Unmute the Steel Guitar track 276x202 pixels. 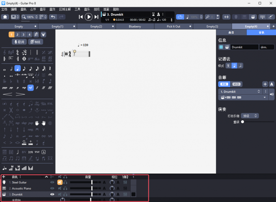(59, 183)
